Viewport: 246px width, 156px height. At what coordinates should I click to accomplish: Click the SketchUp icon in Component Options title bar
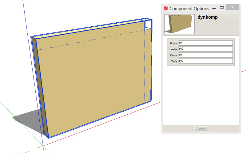pos(166,9)
